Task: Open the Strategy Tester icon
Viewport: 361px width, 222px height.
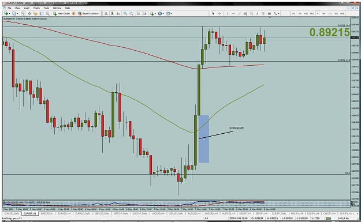Action: pyautogui.click(x=47, y=14)
